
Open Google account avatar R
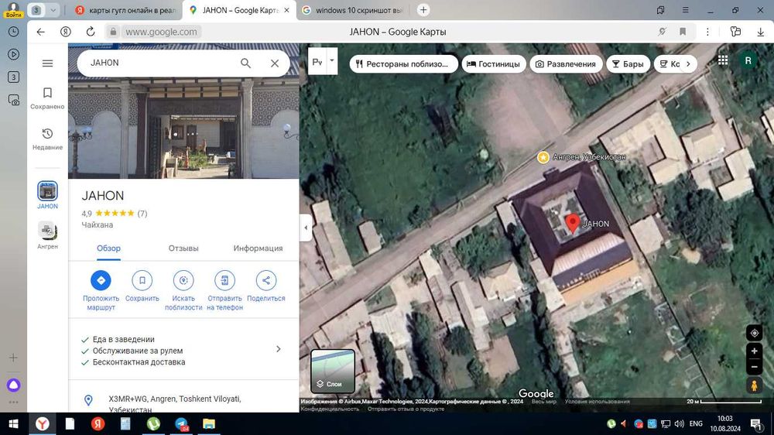[748, 60]
